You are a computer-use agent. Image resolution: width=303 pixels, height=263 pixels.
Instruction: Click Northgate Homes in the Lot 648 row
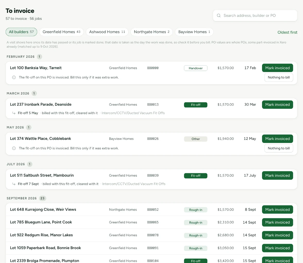click(123, 210)
